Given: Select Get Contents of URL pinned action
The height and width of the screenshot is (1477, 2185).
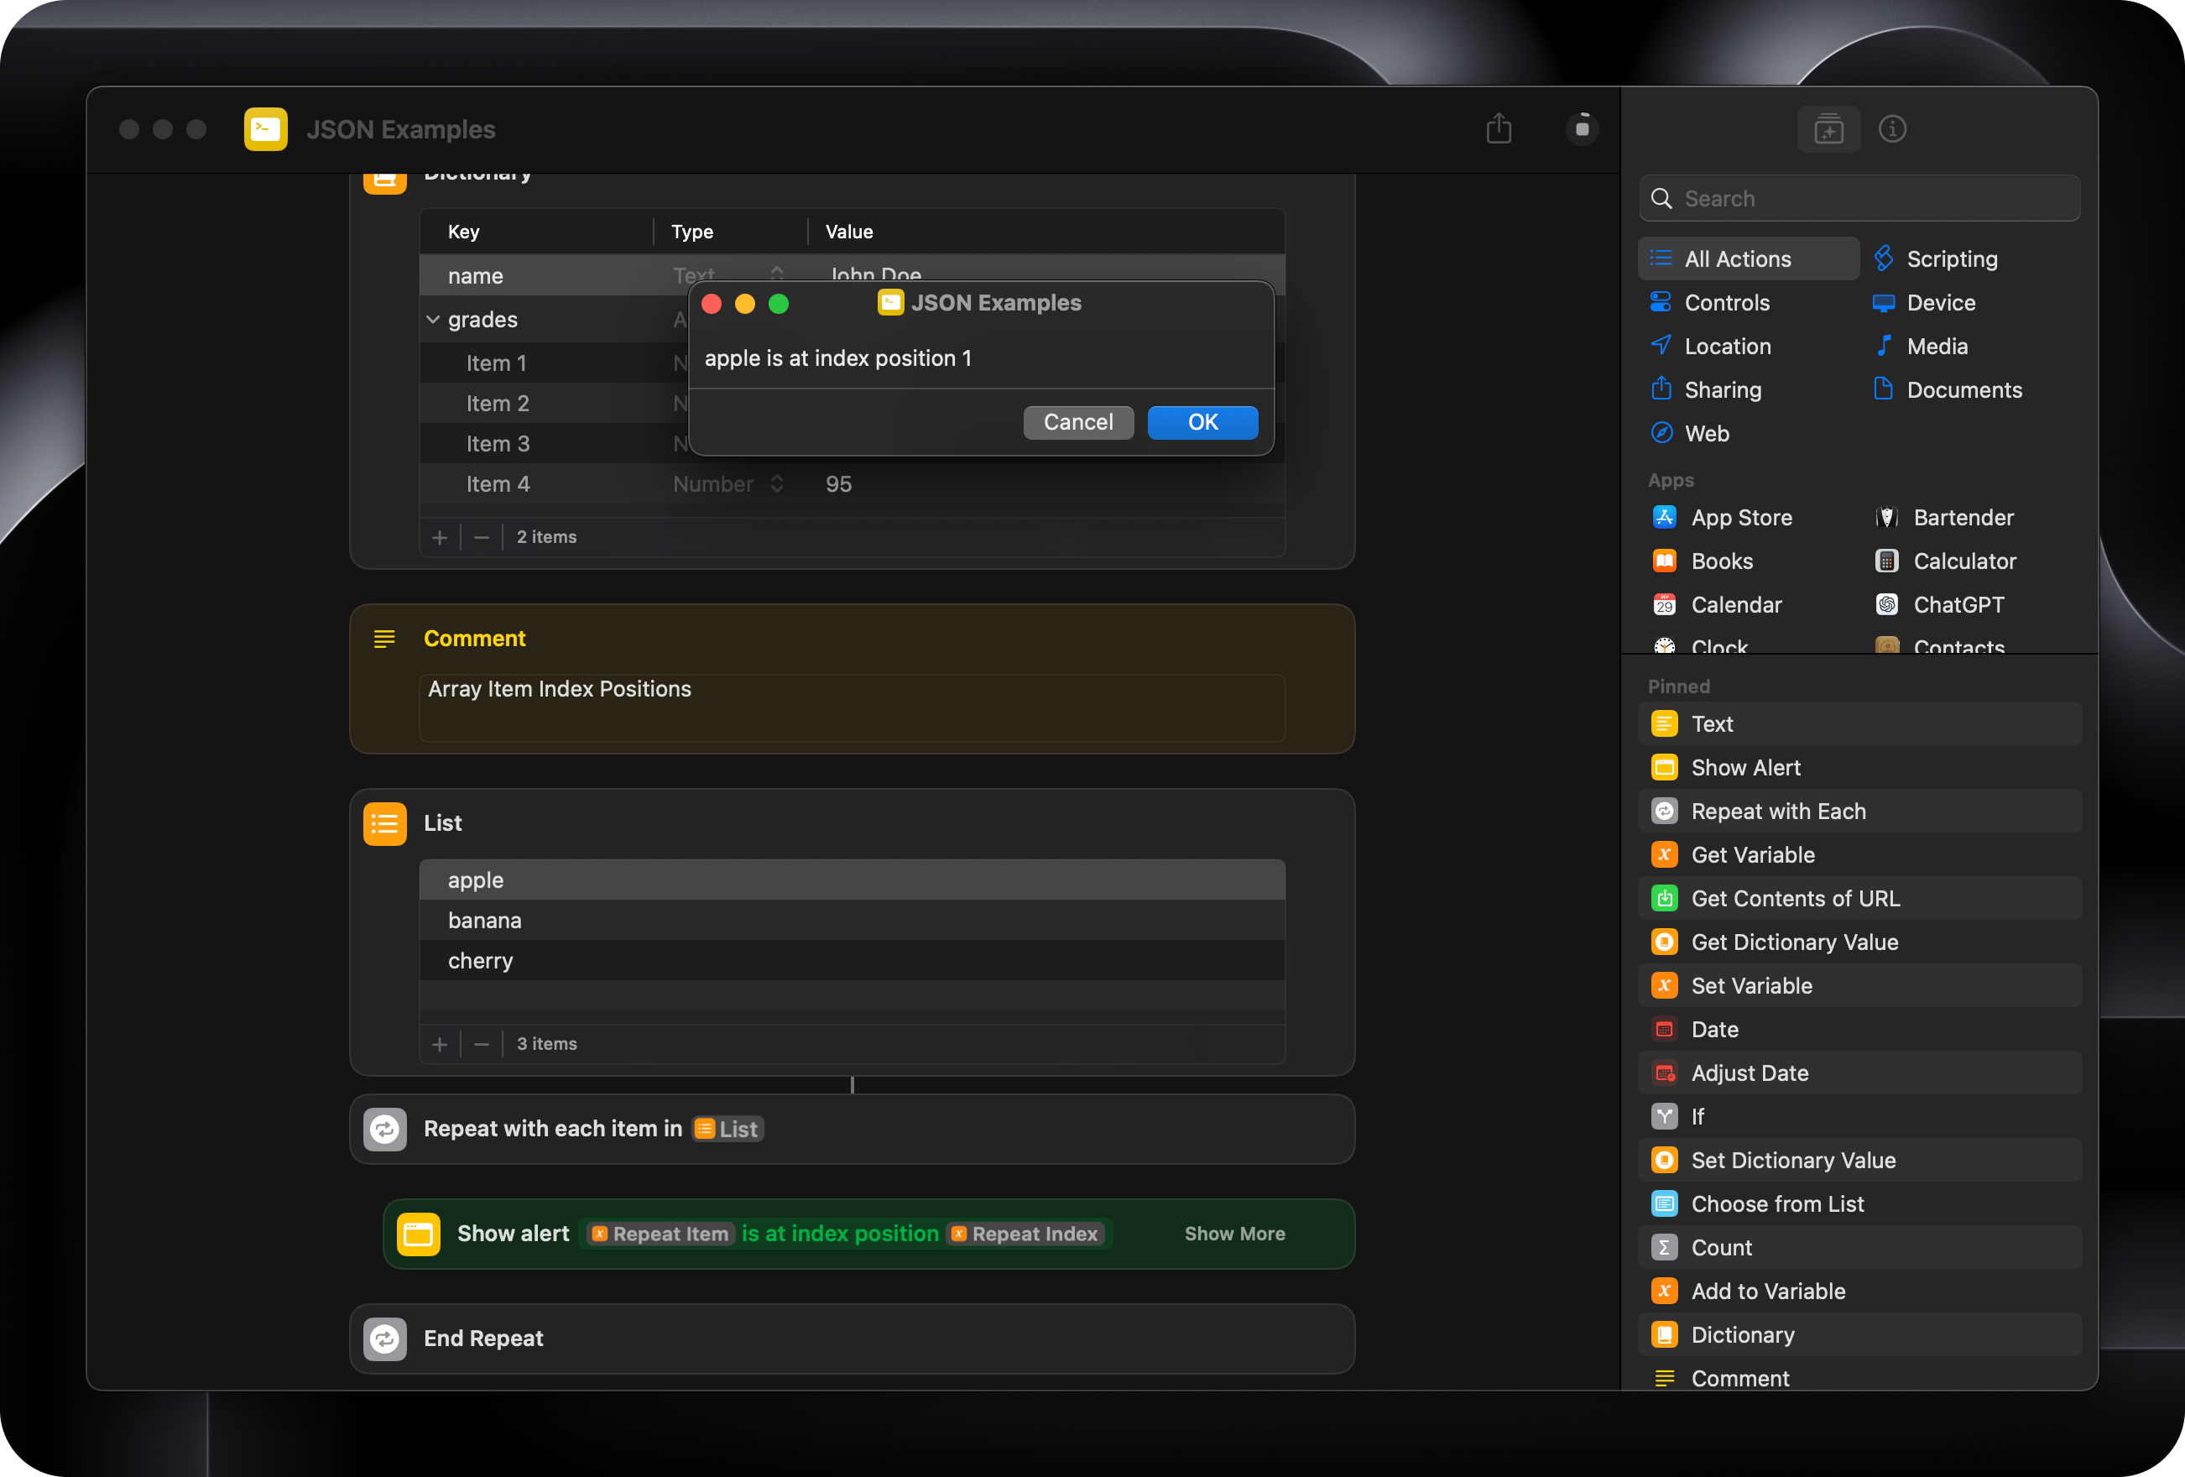Looking at the screenshot, I should tap(1794, 899).
